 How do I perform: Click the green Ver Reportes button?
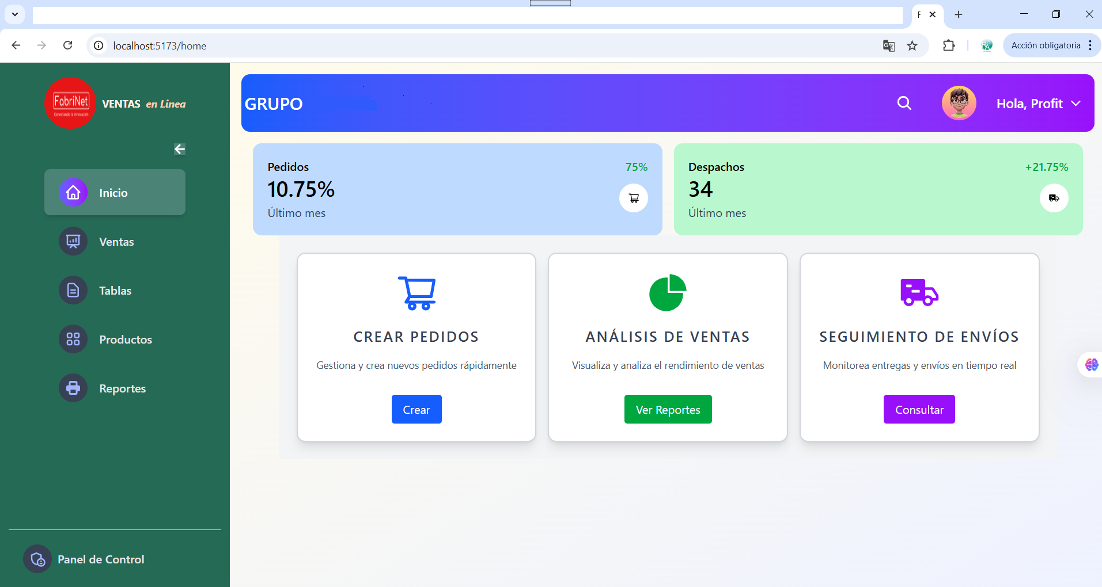click(668, 409)
